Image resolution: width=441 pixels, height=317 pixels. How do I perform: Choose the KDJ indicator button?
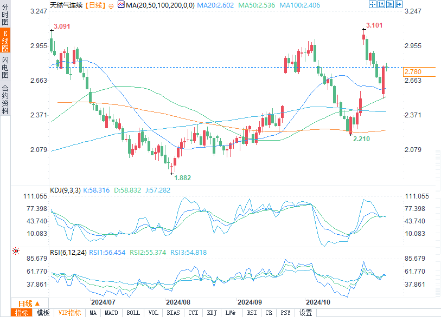point(212,313)
